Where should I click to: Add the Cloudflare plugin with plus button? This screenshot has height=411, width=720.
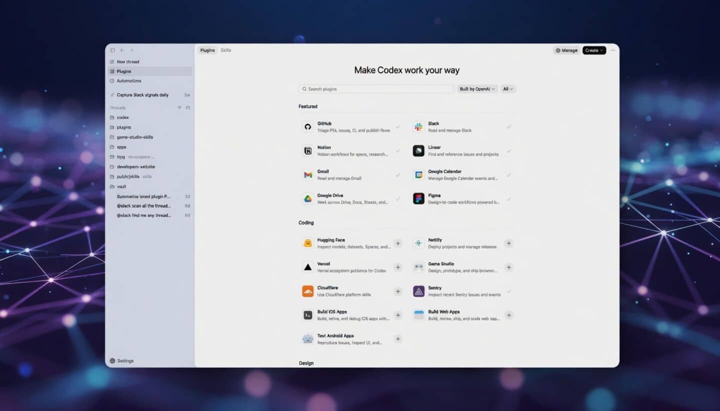point(398,291)
